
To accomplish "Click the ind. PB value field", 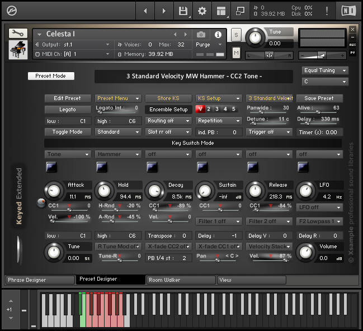I will coord(219,132).
